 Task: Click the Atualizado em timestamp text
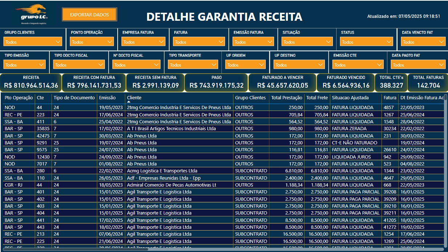click(404, 16)
